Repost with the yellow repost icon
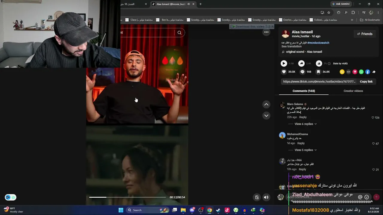 (x=342, y=72)
